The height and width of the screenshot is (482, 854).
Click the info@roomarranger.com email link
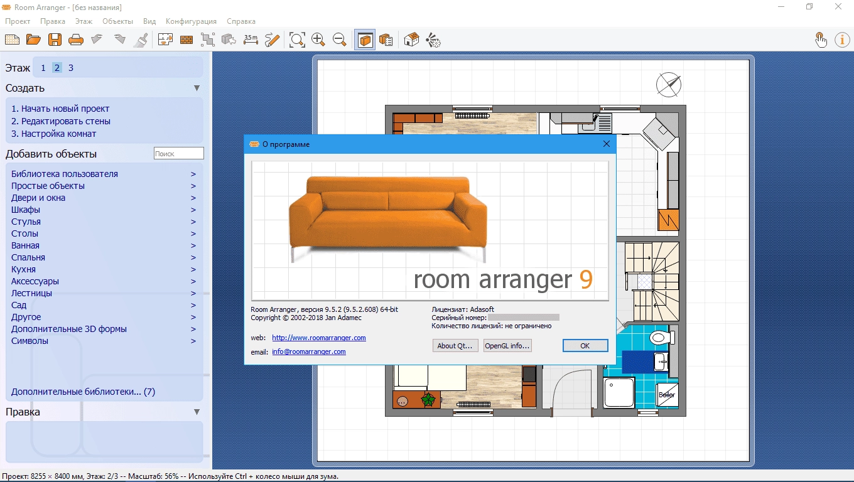coord(309,352)
